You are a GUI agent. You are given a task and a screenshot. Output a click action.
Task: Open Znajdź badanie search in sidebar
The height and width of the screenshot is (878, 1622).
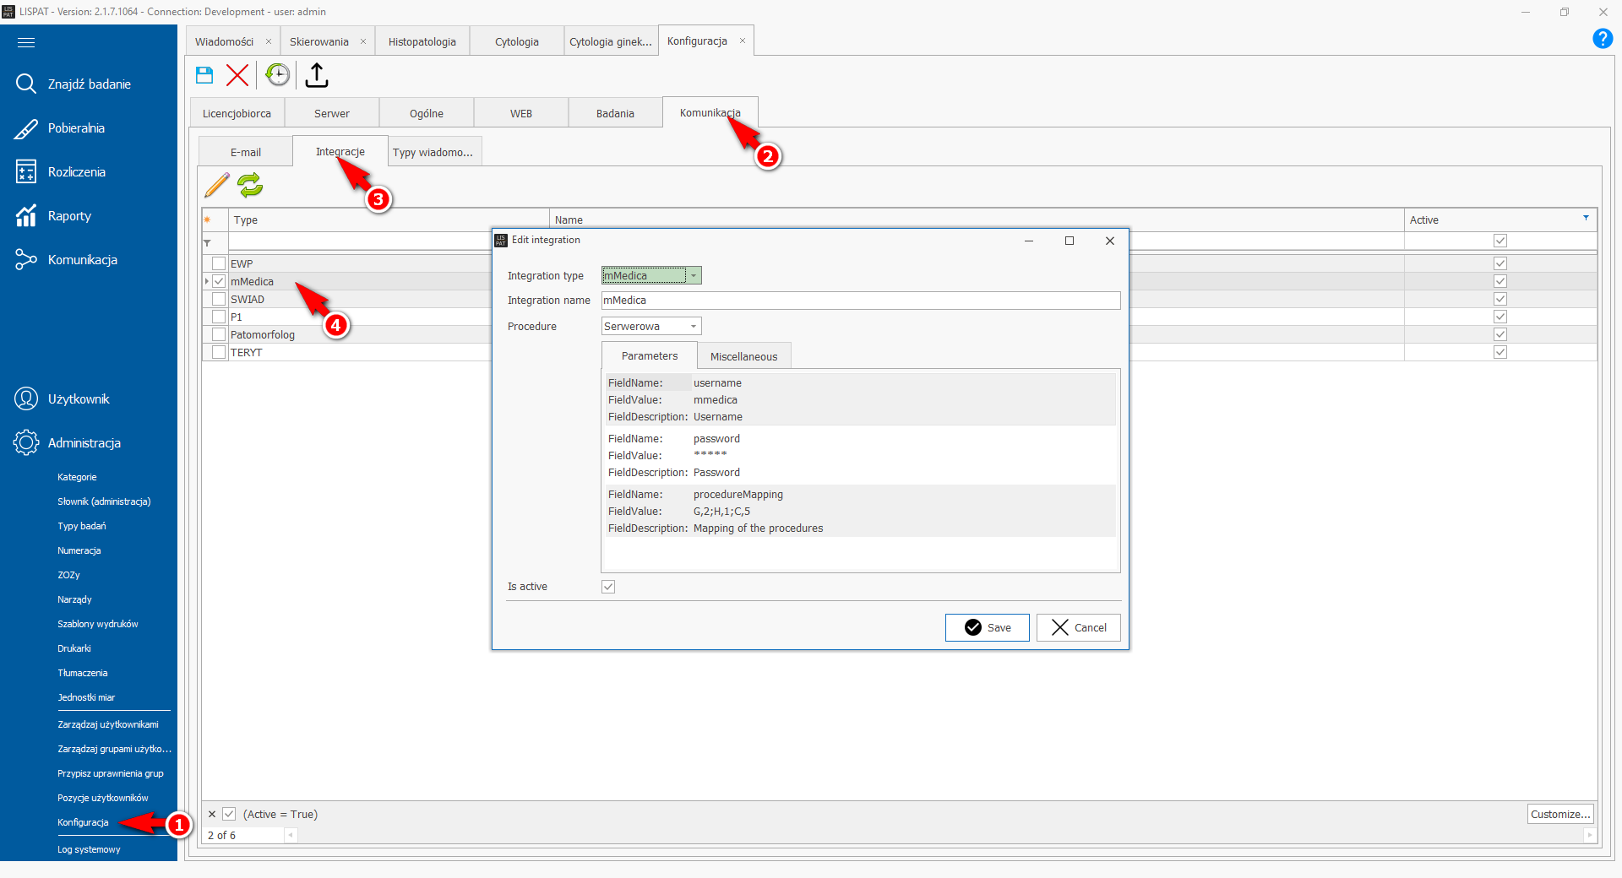[x=89, y=84]
